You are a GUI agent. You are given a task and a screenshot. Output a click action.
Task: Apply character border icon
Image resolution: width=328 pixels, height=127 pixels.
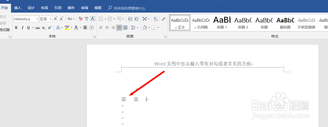pos(93,19)
